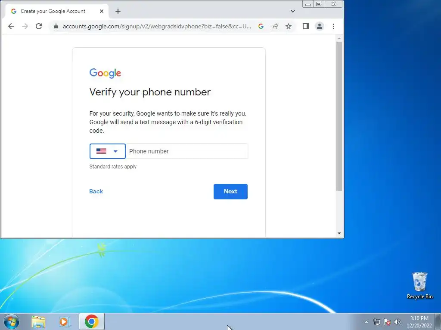Launch Windows Media Player from taskbar
This screenshot has width=441, height=330.
tap(65, 322)
